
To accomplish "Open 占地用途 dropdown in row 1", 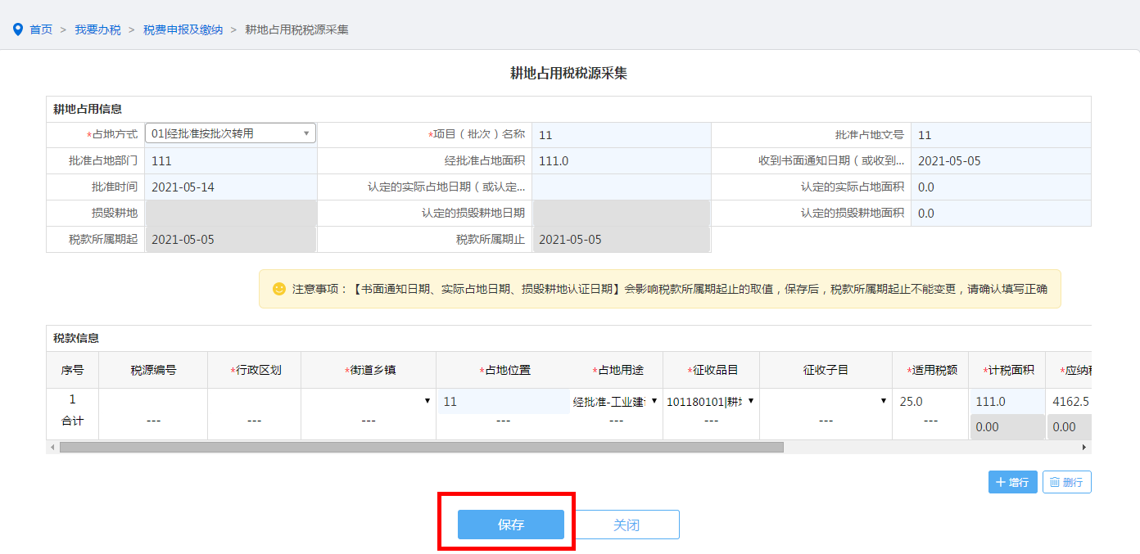I will 616,401.
